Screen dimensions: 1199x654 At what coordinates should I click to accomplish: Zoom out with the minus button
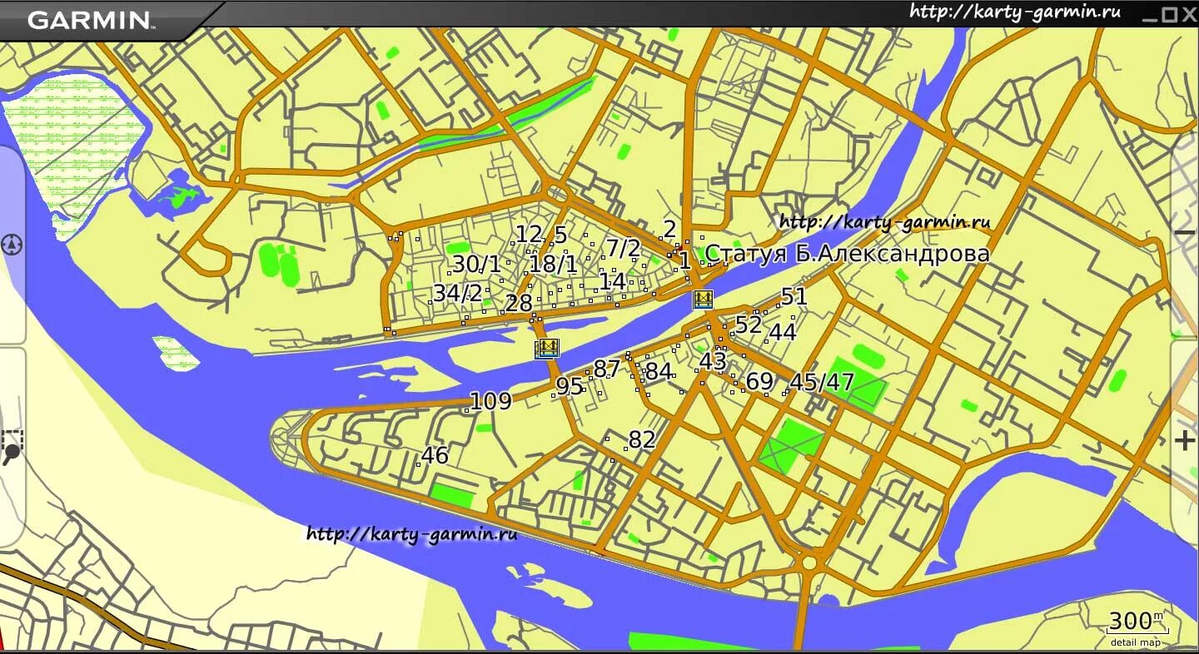point(1185,234)
